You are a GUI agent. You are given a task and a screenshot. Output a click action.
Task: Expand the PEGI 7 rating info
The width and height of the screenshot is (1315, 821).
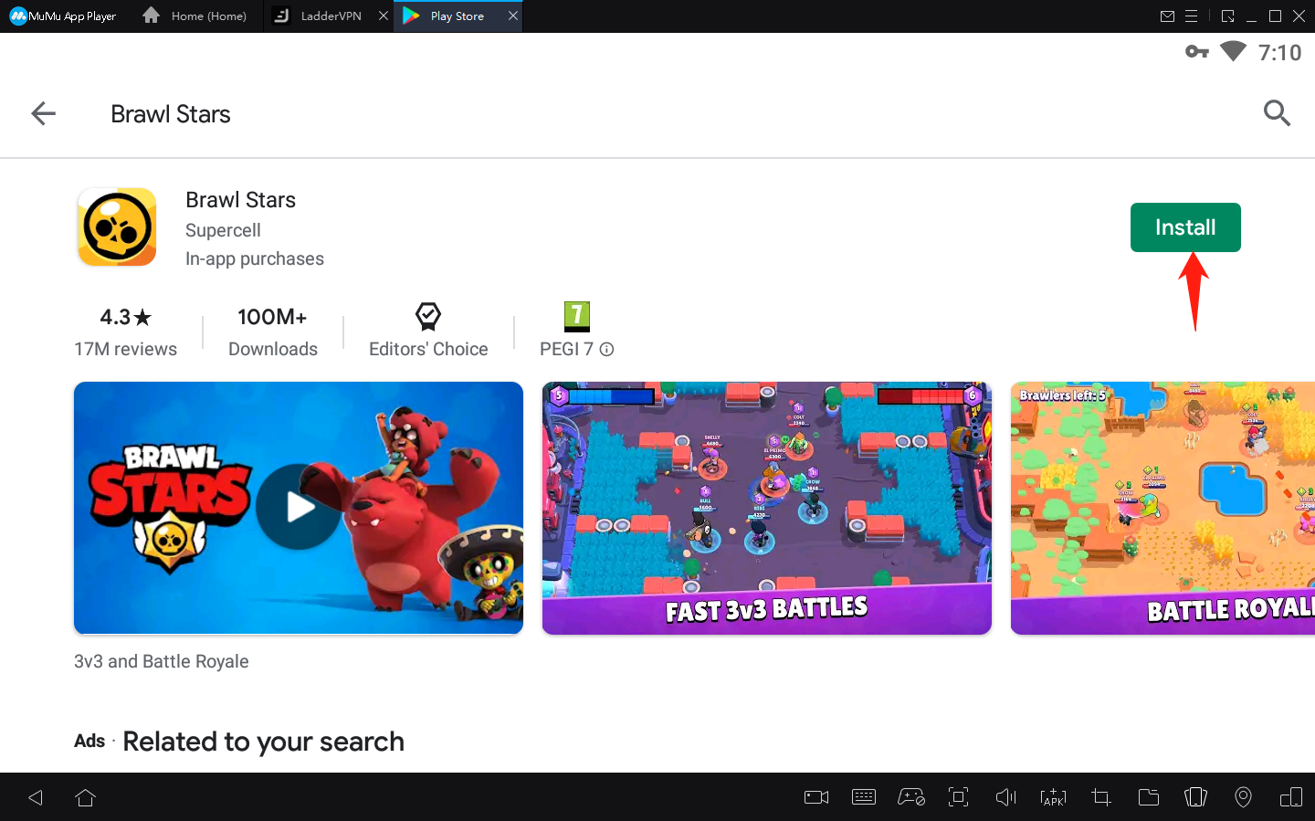607,350
